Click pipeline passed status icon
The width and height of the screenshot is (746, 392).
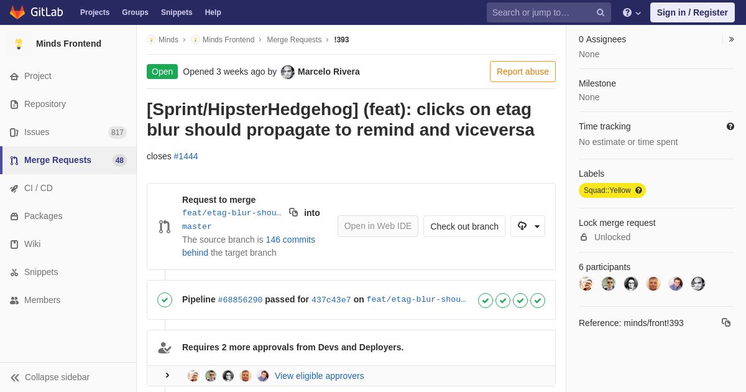[x=165, y=300]
